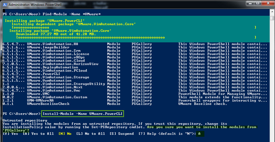
Task: Click the typed 'A' response at the prompt
Action: click(199, 134)
